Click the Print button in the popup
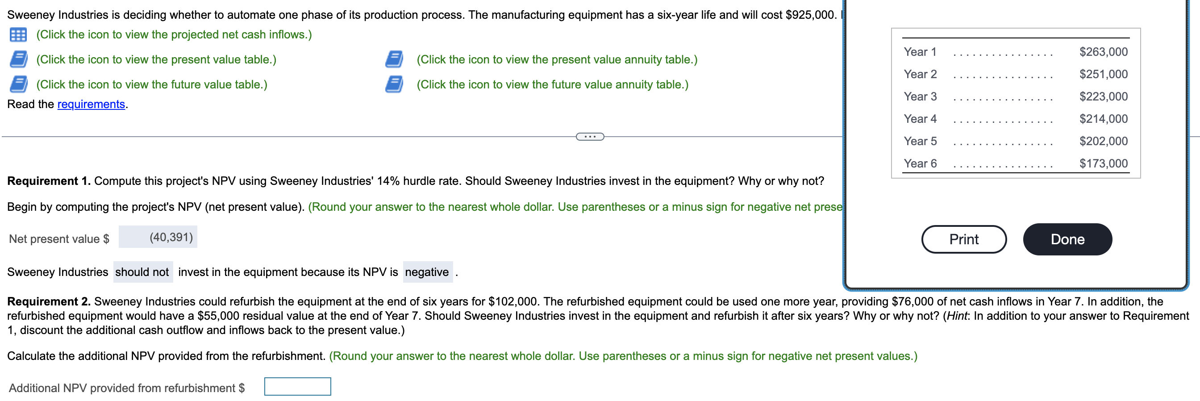The height and width of the screenshot is (401, 1200). (963, 239)
